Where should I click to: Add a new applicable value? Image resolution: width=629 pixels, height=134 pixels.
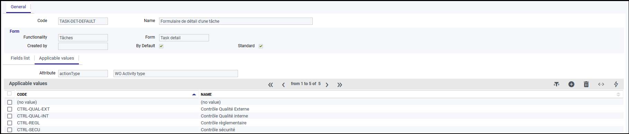(x=571, y=84)
